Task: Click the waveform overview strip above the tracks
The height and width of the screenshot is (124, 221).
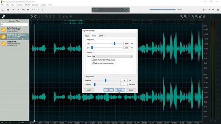Action: (x=117, y=22)
